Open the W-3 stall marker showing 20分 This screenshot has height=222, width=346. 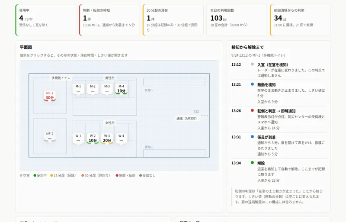coord(107,138)
